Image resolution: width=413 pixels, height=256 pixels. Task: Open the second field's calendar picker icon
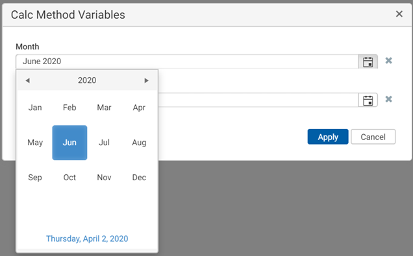point(368,100)
